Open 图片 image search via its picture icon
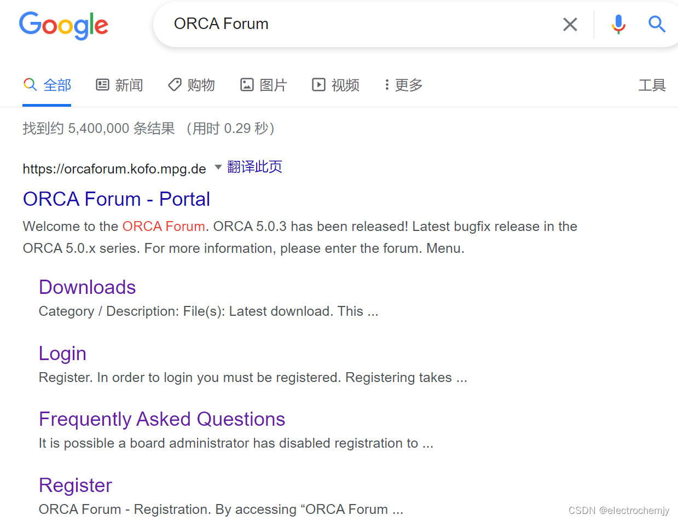Image resolution: width=678 pixels, height=521 pixels. (x=247, y=84)
